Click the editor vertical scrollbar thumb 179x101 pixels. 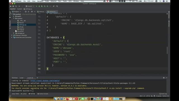(x=167, y=50)
